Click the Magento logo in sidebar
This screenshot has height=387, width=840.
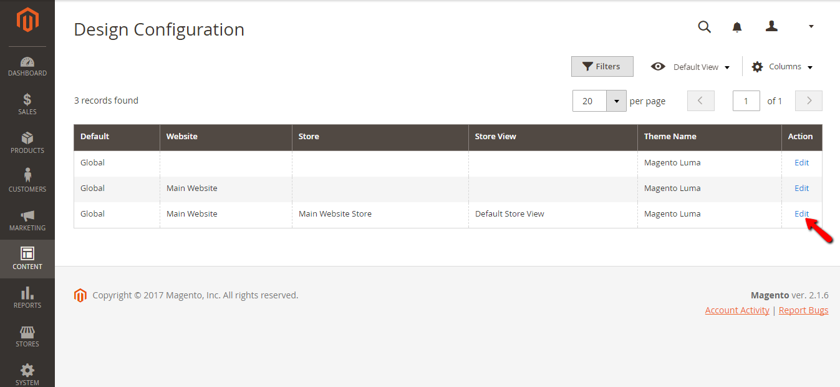pyautogui.click(x=27, y=21)
